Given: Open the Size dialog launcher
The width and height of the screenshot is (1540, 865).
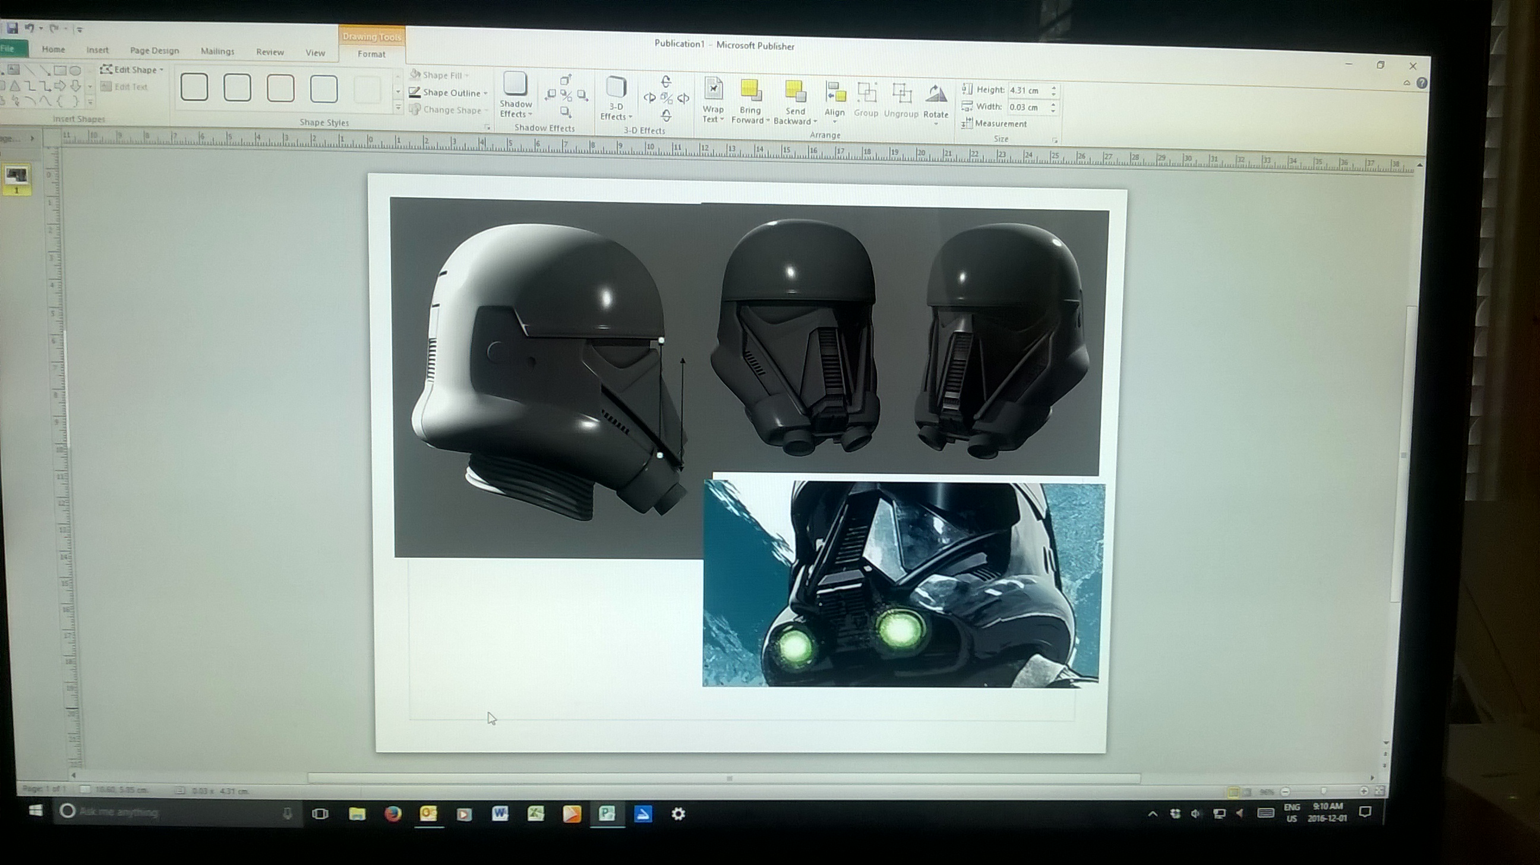Looking at the screenshot, I should (1055, 140).
